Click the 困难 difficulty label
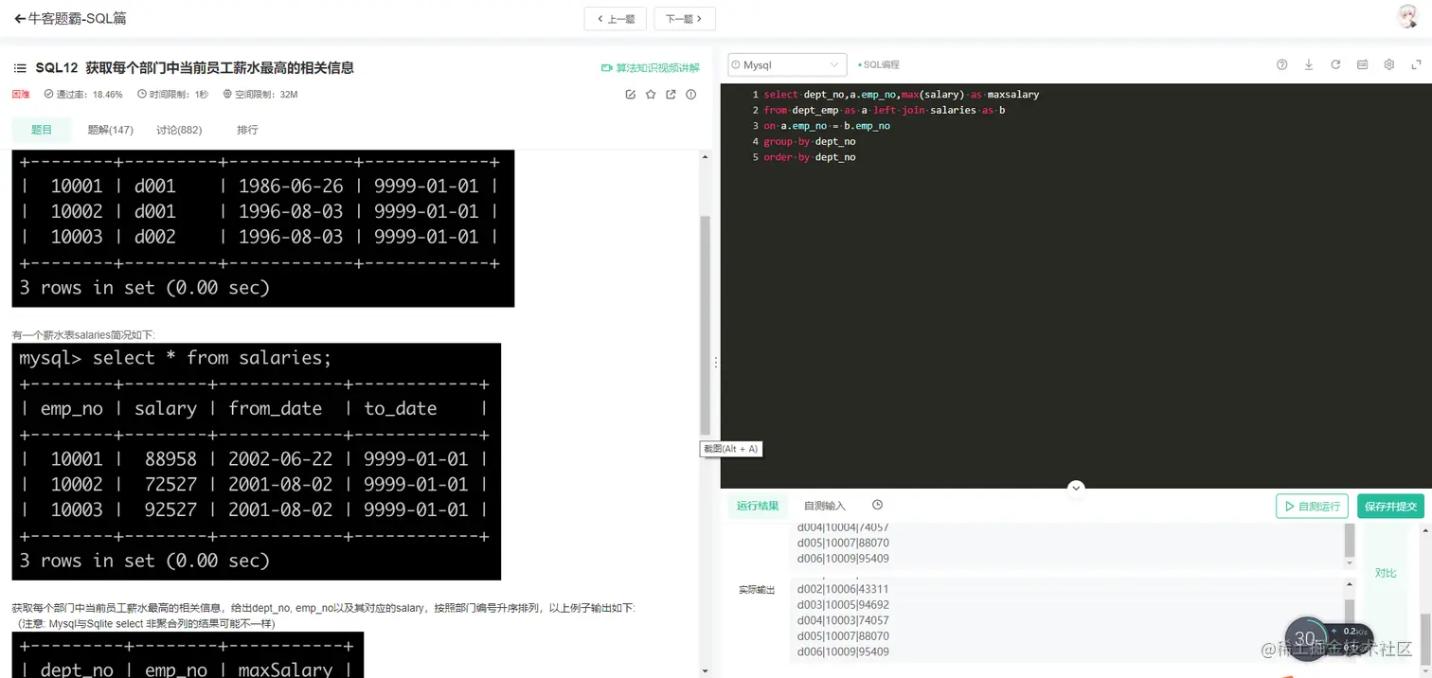The width and height of the screenshot is (1432, 678). click(21, 95)
